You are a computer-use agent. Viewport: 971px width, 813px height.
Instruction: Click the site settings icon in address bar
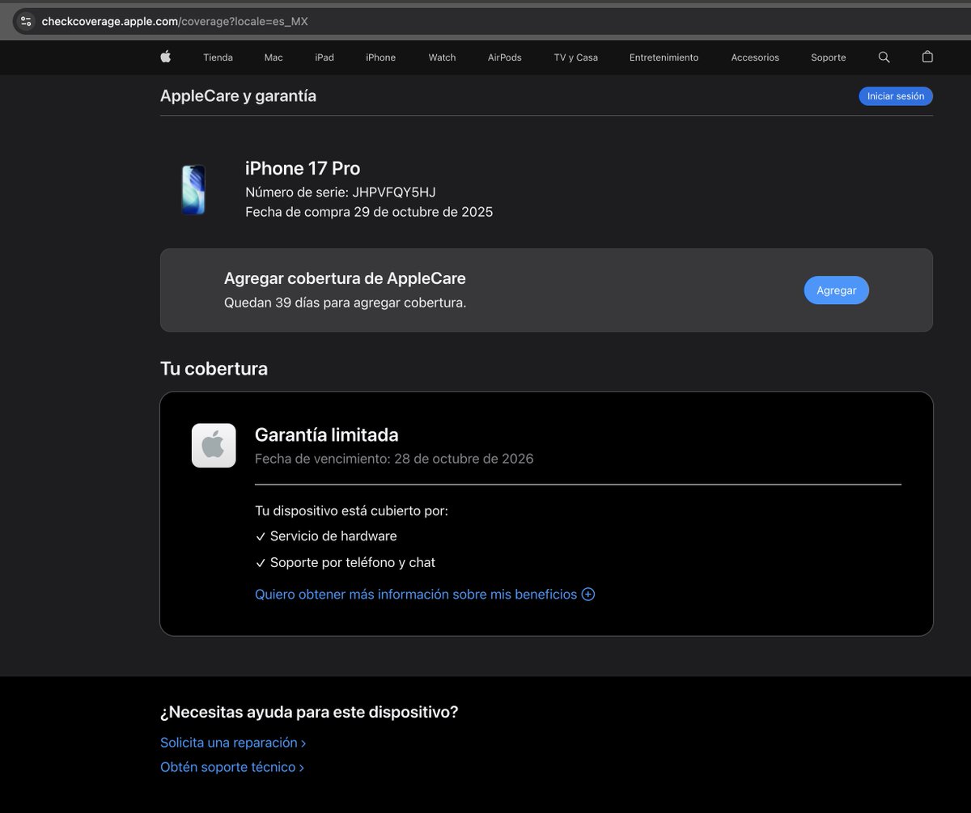[25, 21]
